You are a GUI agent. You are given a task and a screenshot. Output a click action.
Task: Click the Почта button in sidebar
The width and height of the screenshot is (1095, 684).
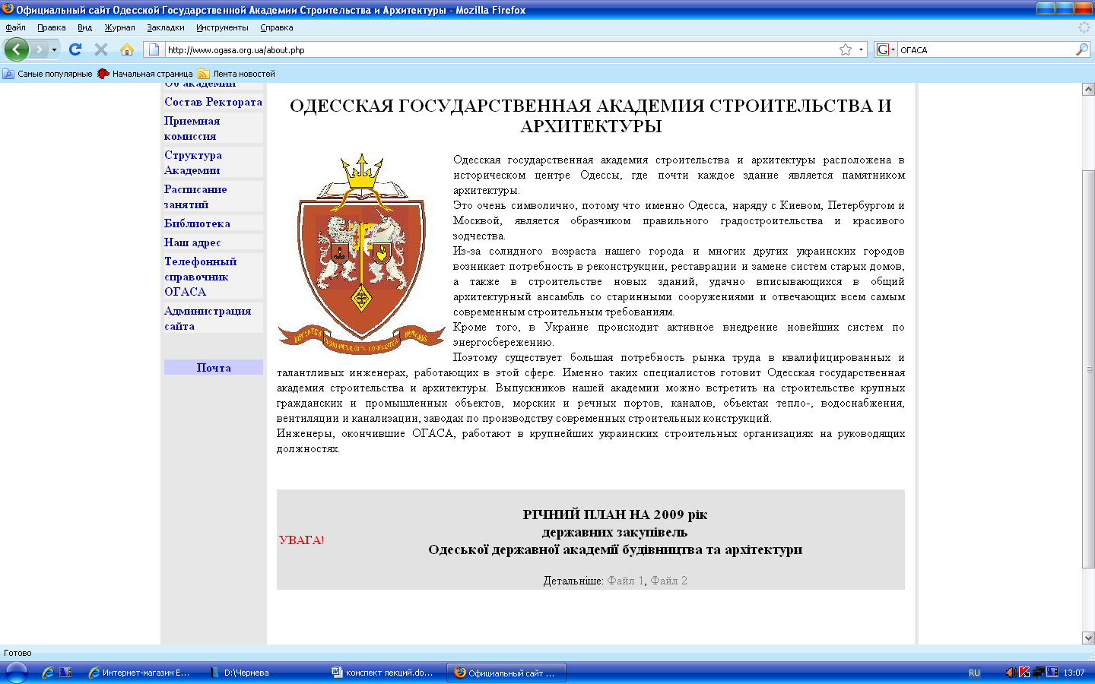pos(214,367)
